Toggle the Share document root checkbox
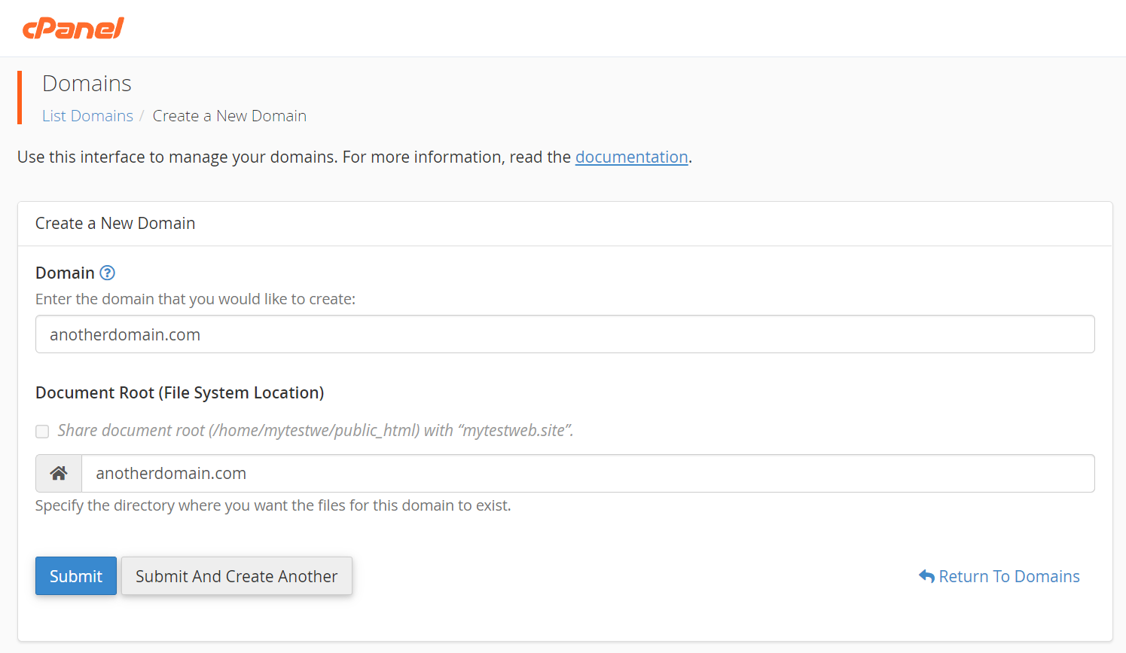Screen dimensions: 1126x653 [x=42, y=431]
